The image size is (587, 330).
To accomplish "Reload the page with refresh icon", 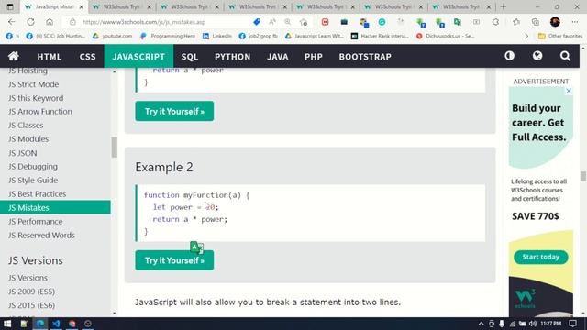I will click(x=30, y=22).
